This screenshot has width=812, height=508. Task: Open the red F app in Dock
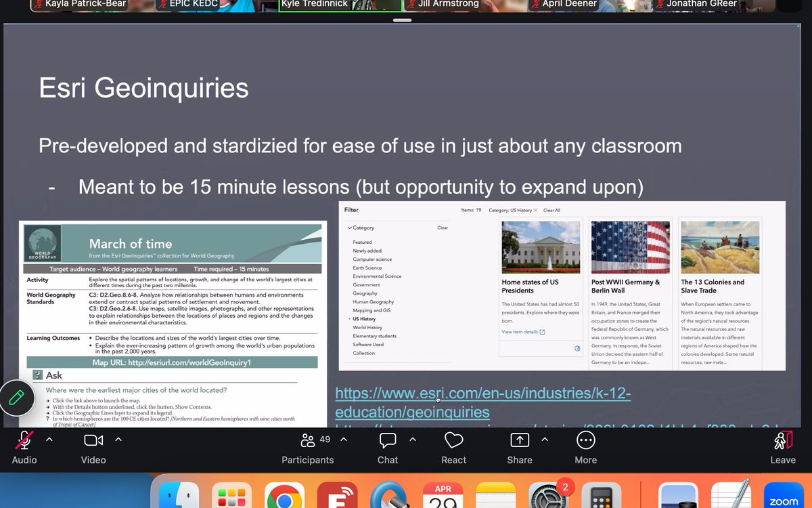tap(337, 496)
